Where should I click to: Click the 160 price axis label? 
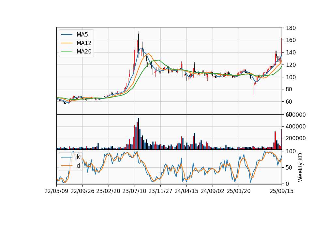(x=291, y=40)
